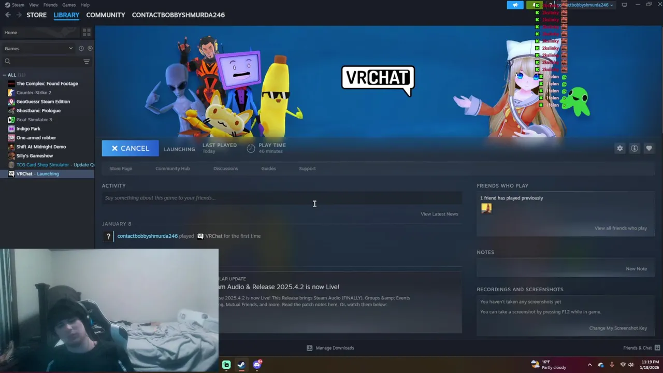663x373 pixels.
Task: Open the Store Page link
Action: point(121,168)
